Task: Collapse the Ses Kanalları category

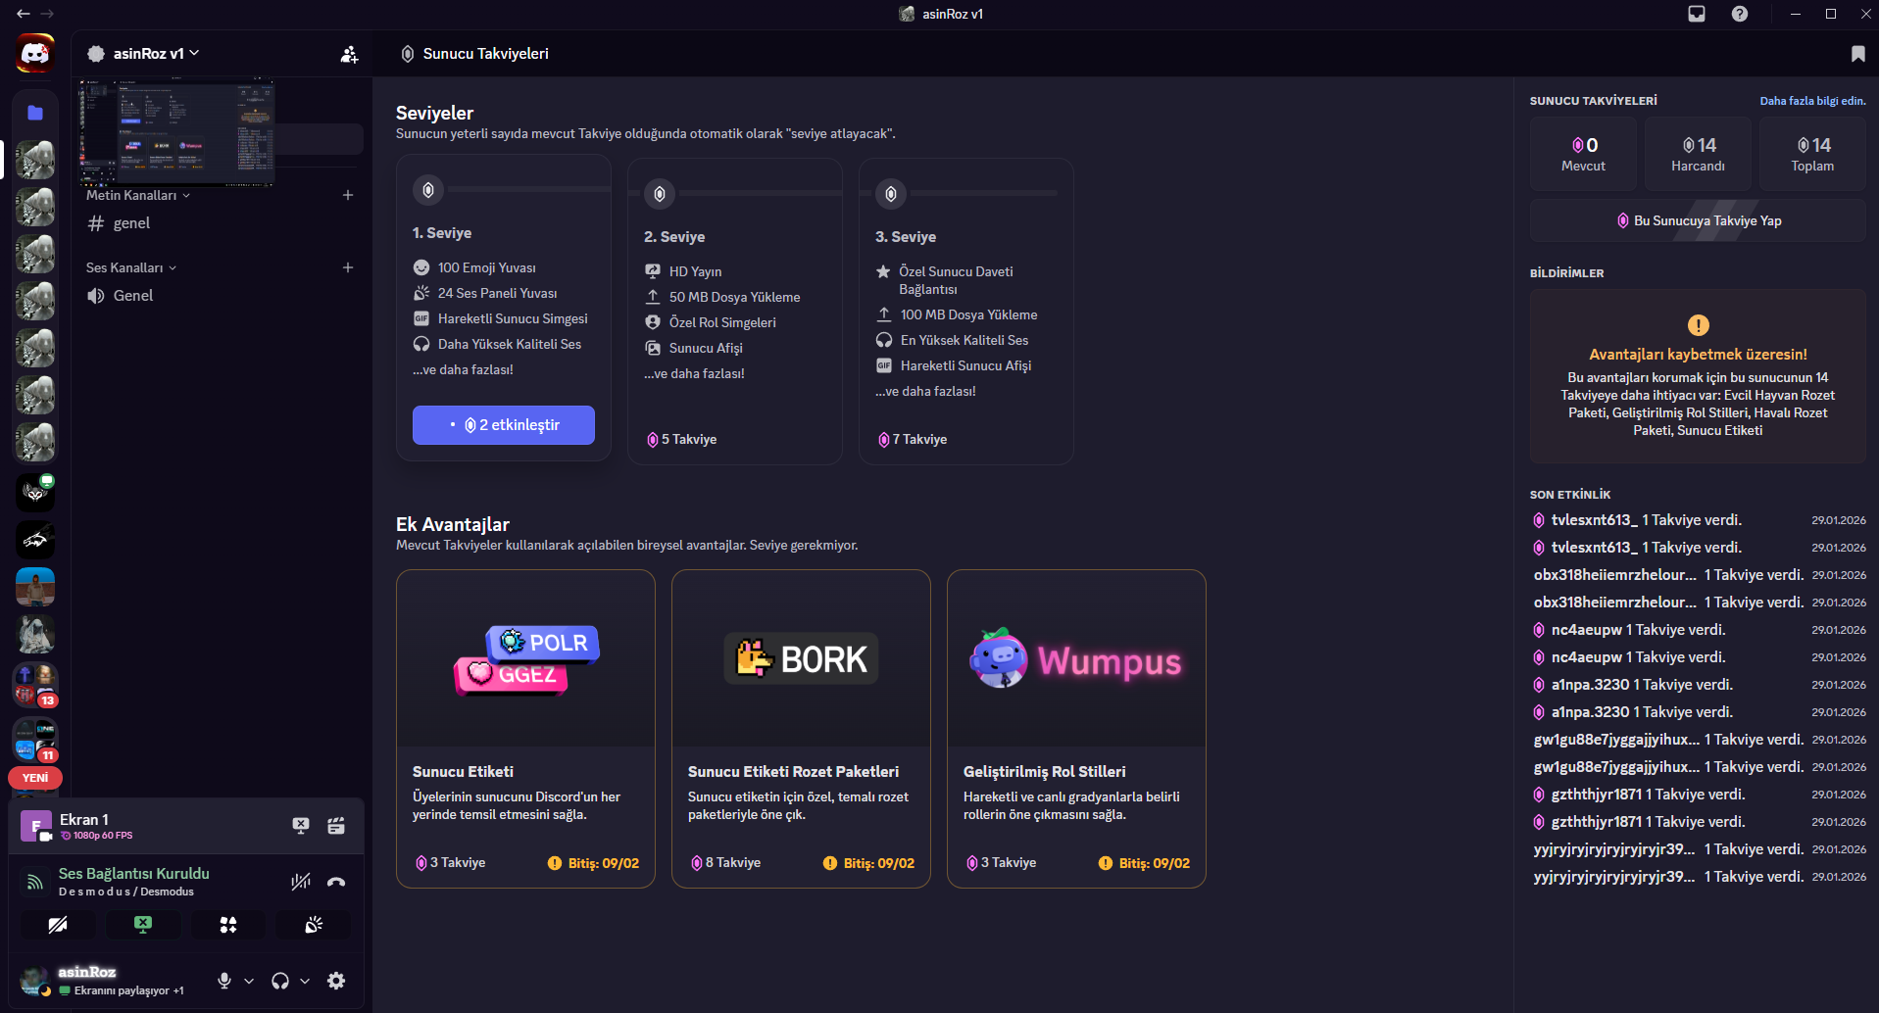Action: coord(131,267)
